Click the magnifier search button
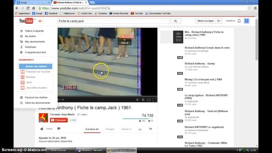Screen dimensions: 272x153 176,21
